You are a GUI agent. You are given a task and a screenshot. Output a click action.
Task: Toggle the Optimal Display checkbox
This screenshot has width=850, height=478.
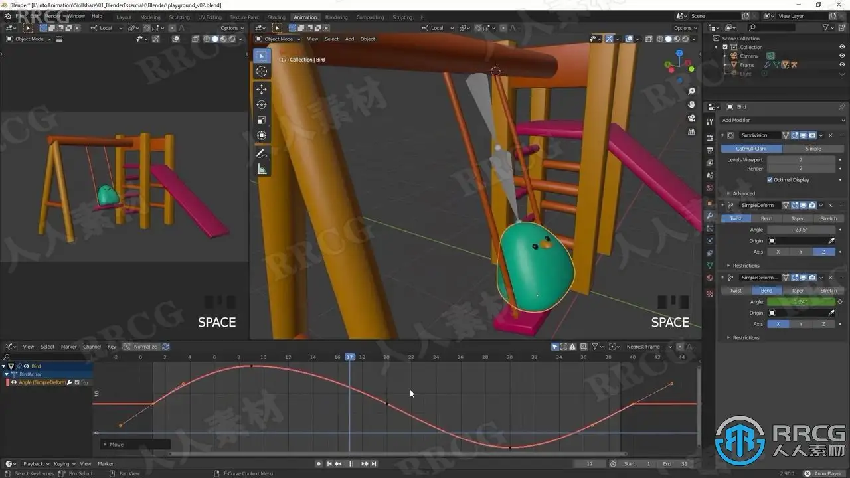770,180
